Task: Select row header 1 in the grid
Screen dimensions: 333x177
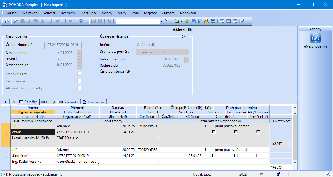Action: click(x=6, y=135)
